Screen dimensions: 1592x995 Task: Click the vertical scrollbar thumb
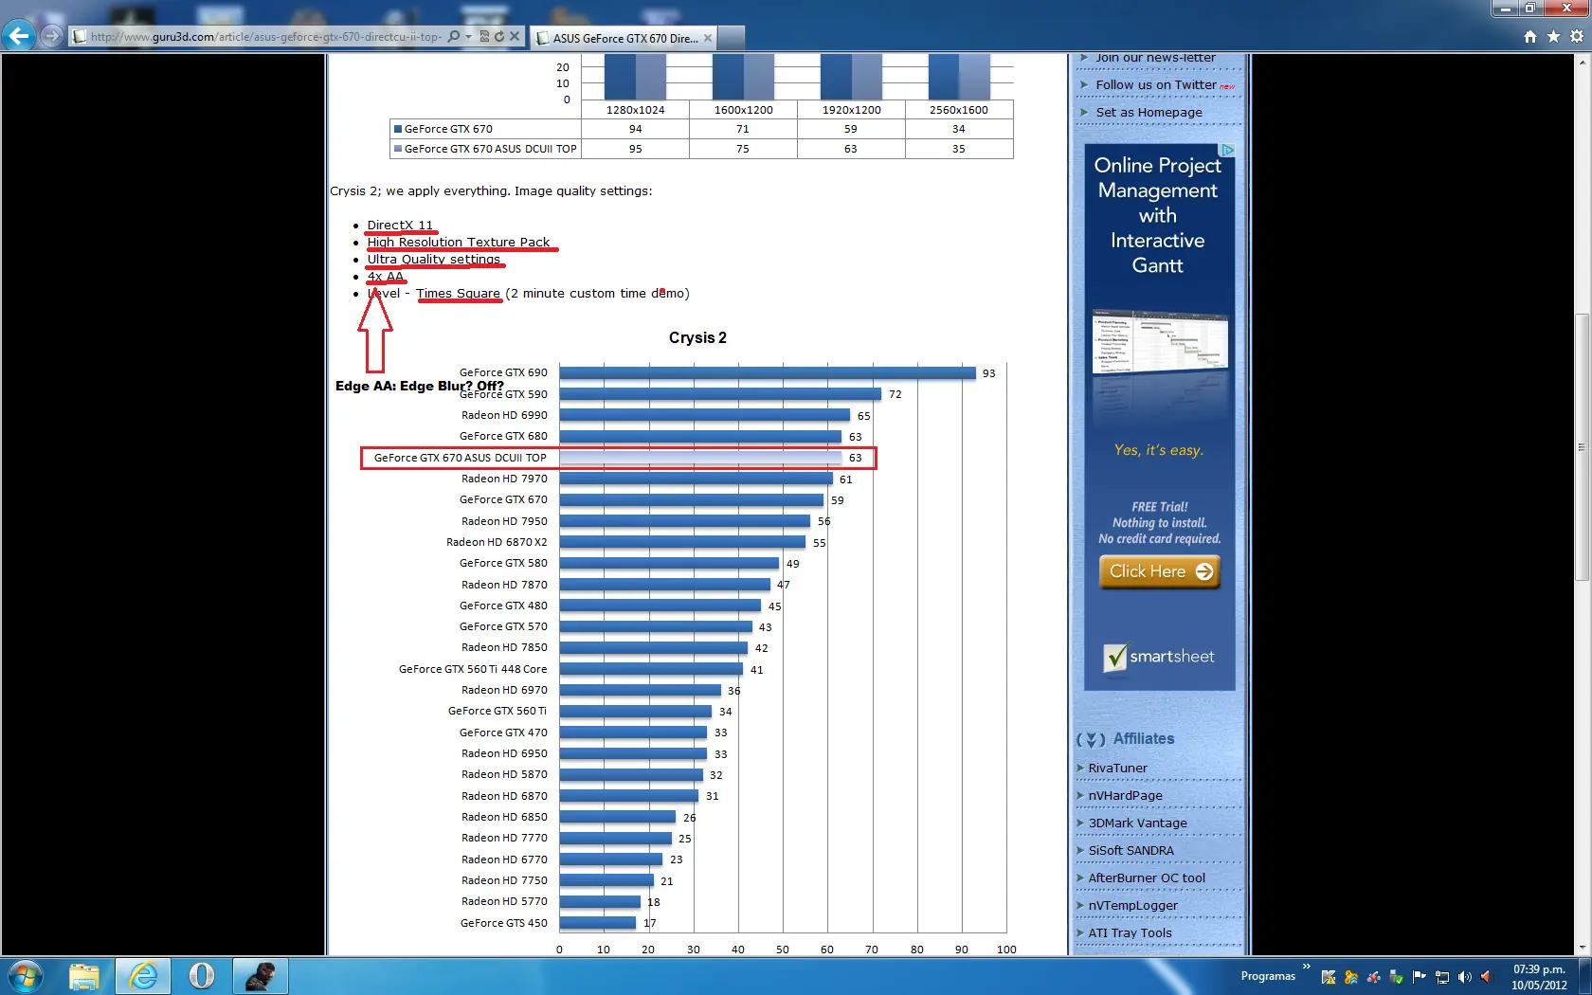point(1582,445)
